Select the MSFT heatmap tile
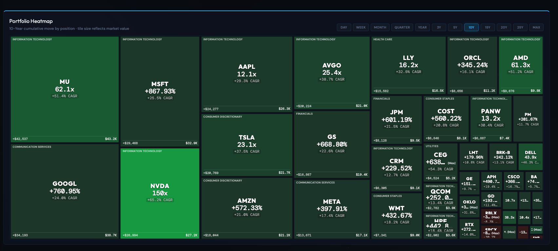 [160, 91]
